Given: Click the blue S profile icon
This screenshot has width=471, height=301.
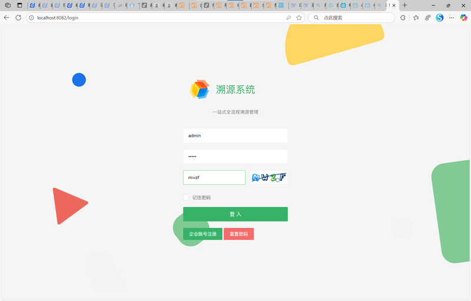Looking at the screenshot, I should coord(440,18).
